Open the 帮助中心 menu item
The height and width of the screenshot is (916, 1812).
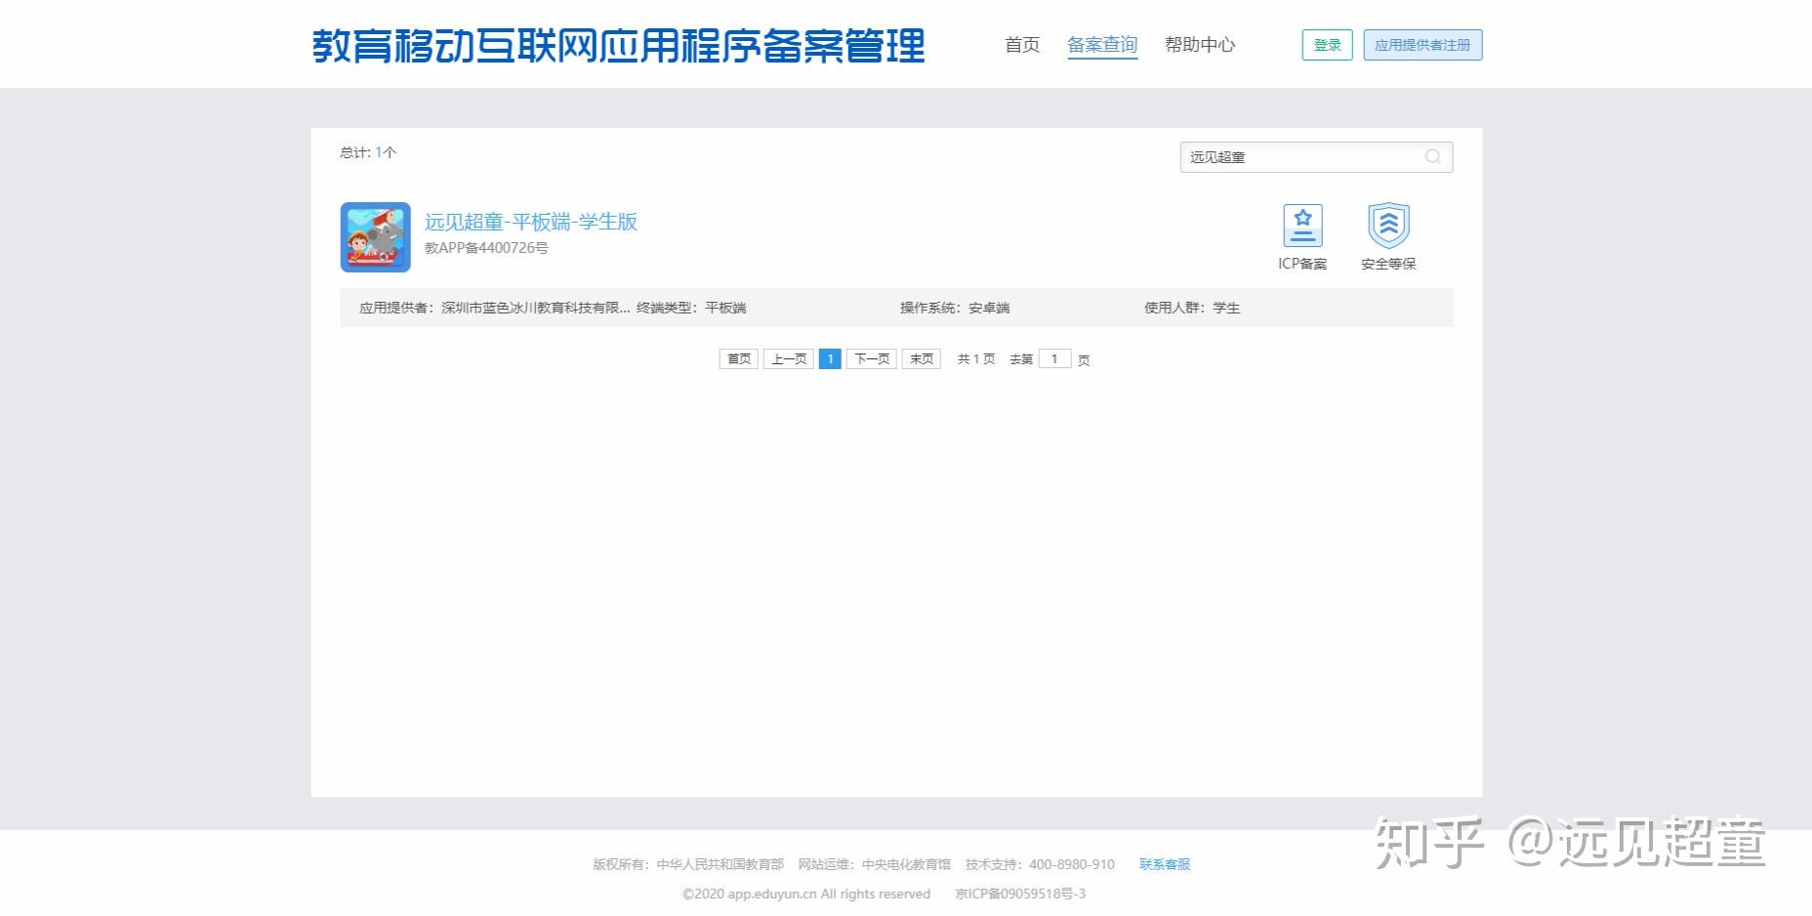point(1200,44)
